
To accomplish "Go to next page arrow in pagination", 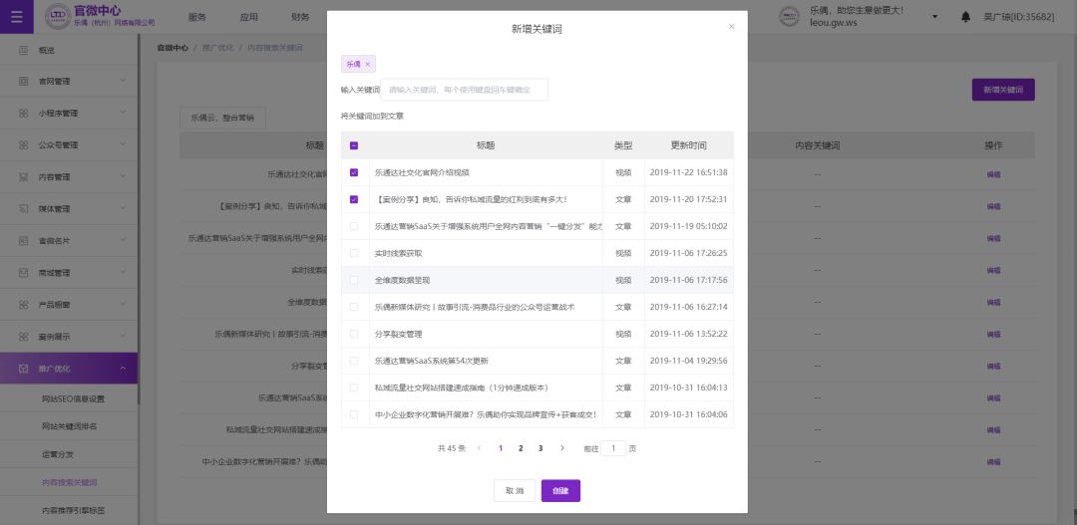I will click(x=562, y=448).
